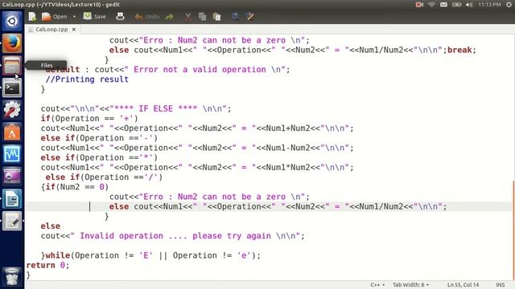The image size is (515, 289).
Task: Launch Firefox from the launcher
Action: tap(12, 43)
